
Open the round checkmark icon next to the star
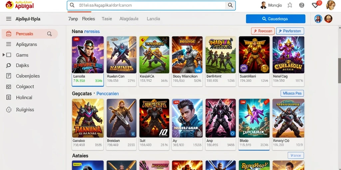tap(302, 5)
